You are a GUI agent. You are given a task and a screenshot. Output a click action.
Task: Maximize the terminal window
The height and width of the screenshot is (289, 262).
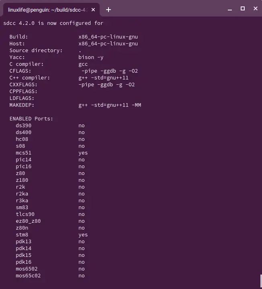point(243,8)
